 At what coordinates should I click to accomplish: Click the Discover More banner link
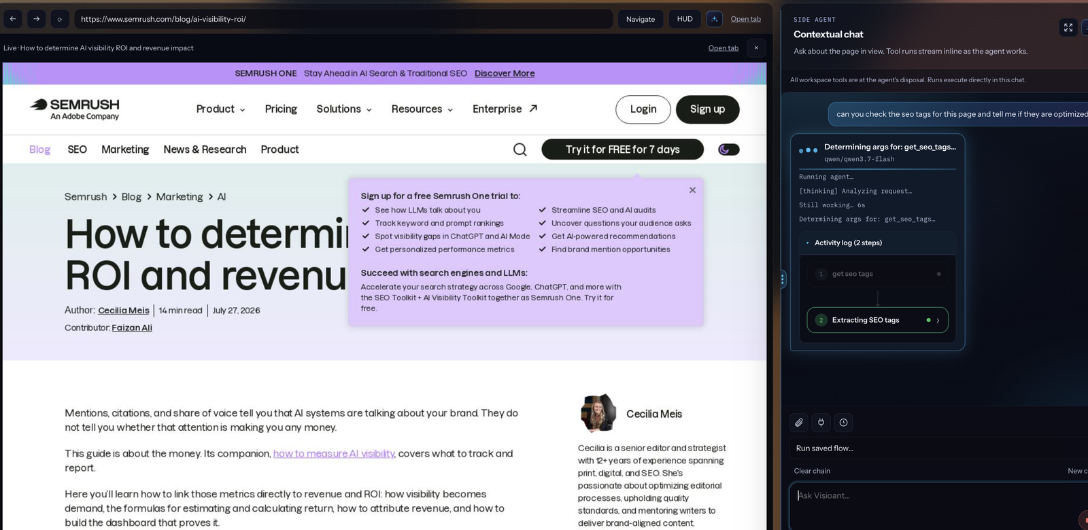pyautogui.click(x=505, y=73)
